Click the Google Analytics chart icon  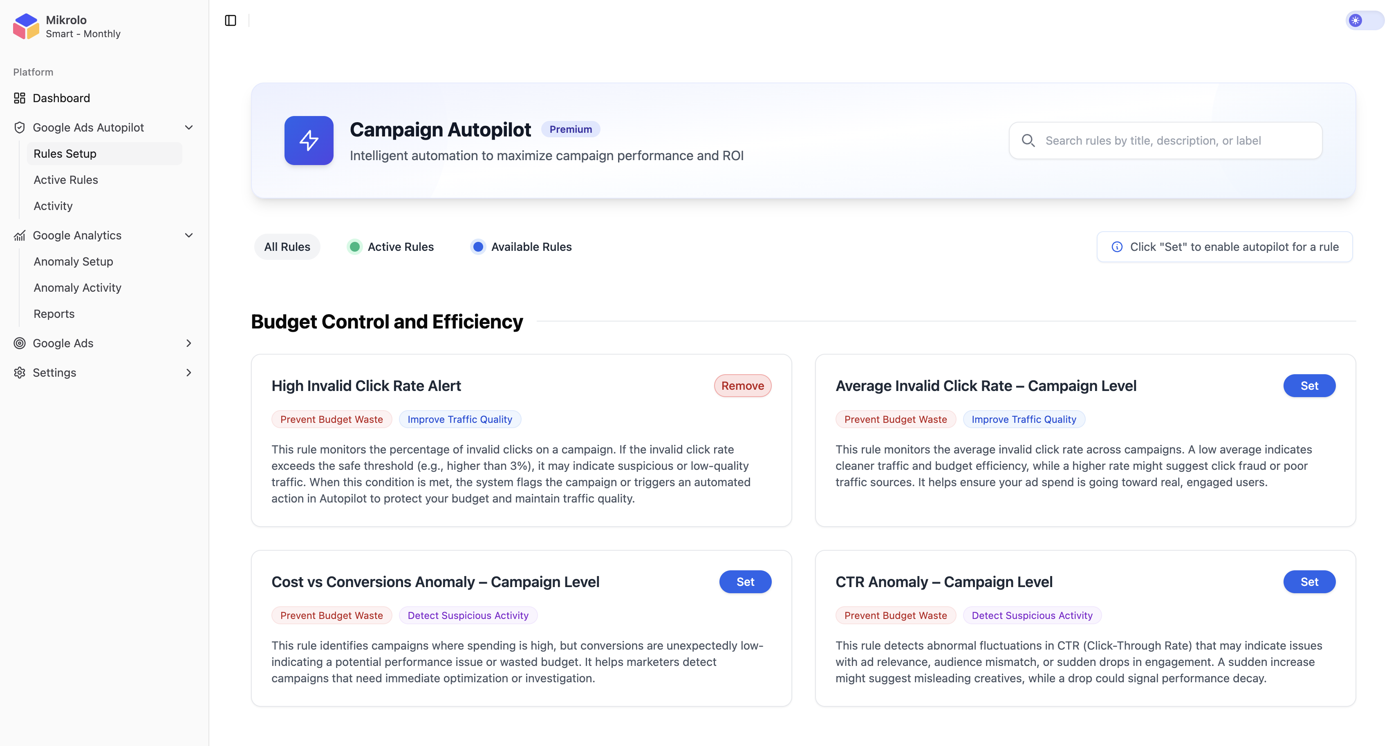(x=20, y=235)
